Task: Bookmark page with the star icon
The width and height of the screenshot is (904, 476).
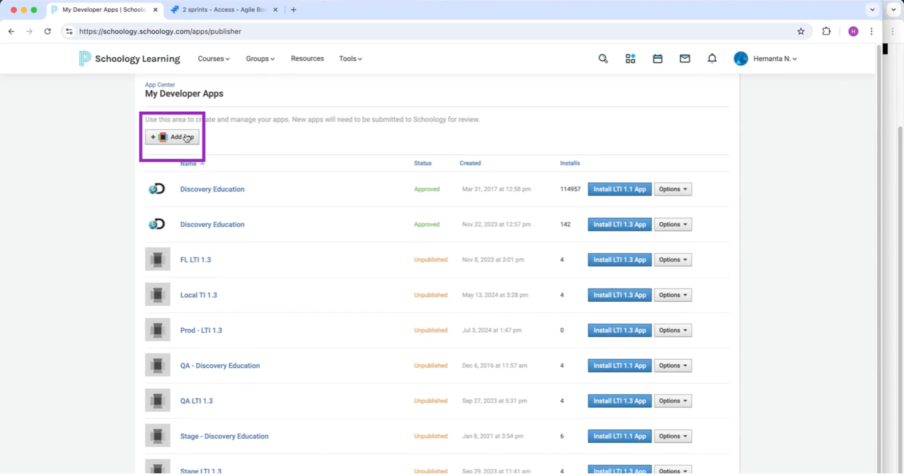Action: tap(801, 31)
